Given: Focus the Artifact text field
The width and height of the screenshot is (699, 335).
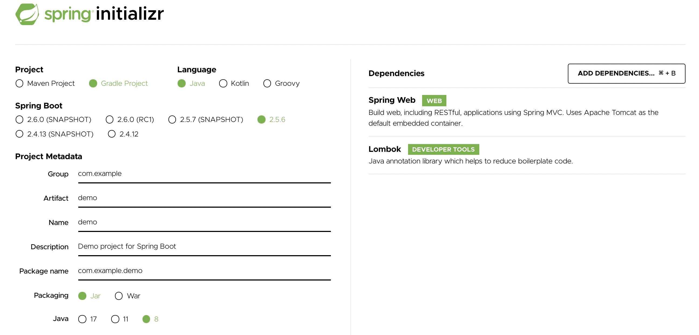Looking at the screenshot, I should (204, 198).
